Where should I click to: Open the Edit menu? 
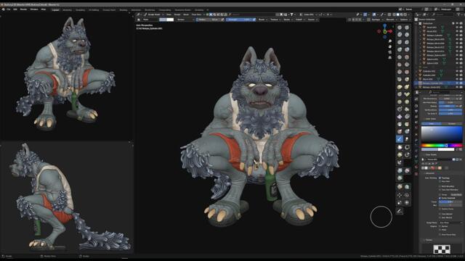pyautogui.click(x=15, y=9)
